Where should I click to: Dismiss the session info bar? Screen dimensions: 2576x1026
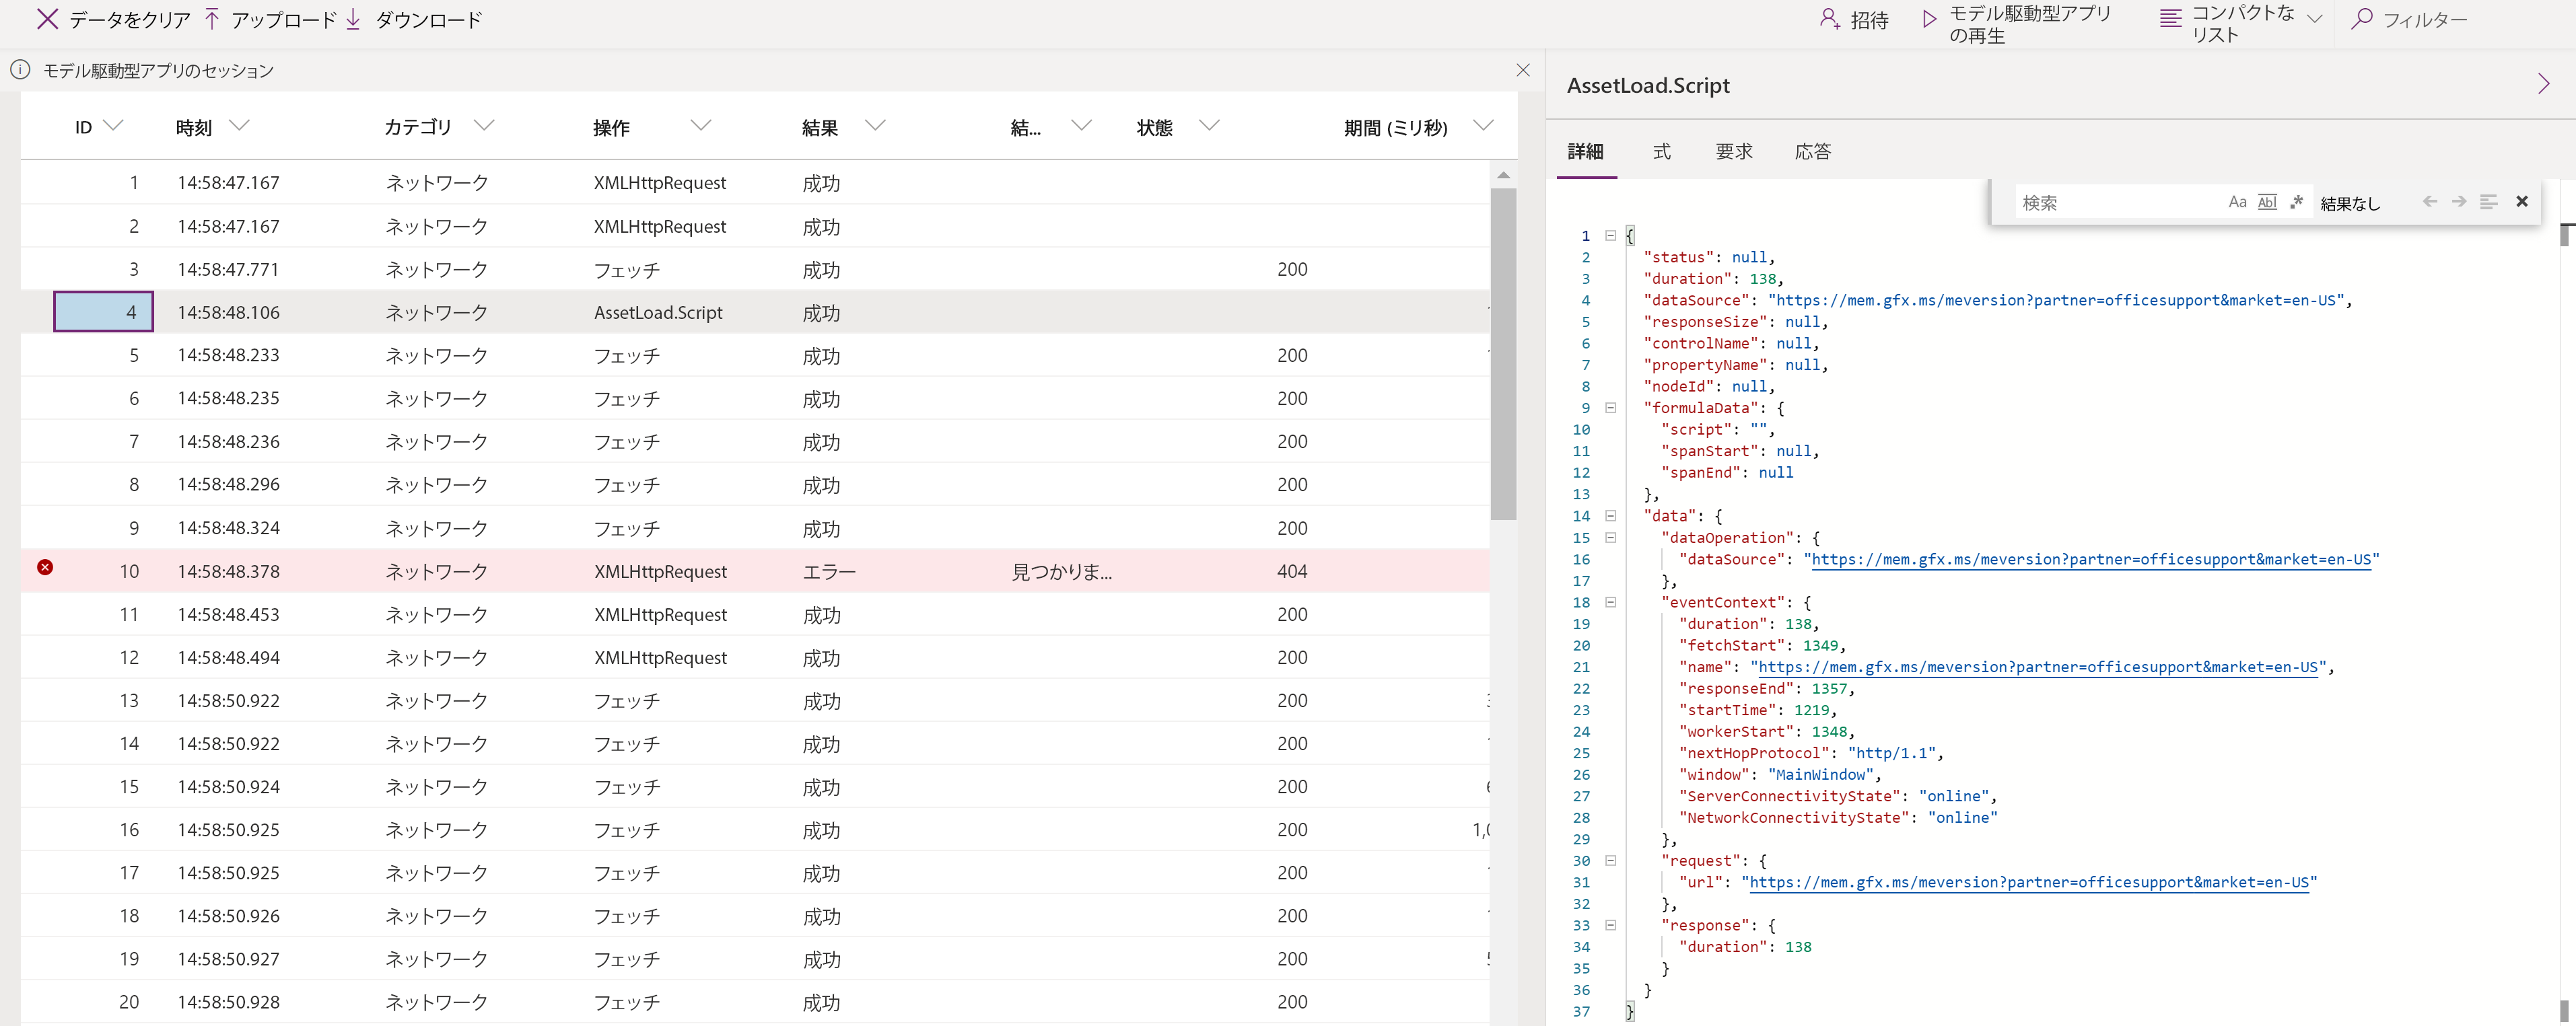click(x=1523, y=70)
